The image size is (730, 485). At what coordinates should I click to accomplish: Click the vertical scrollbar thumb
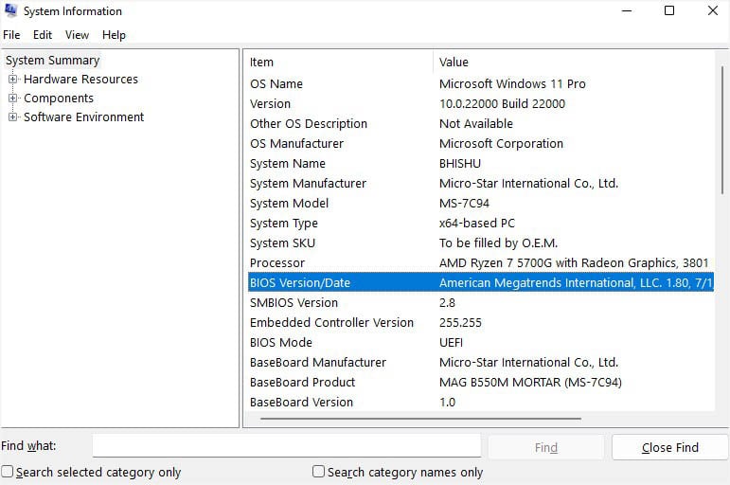pyautogui.click(x=722, y=130)
